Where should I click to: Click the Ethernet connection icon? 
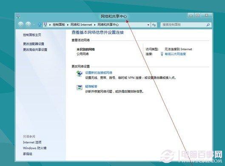[x=162, y=54]
